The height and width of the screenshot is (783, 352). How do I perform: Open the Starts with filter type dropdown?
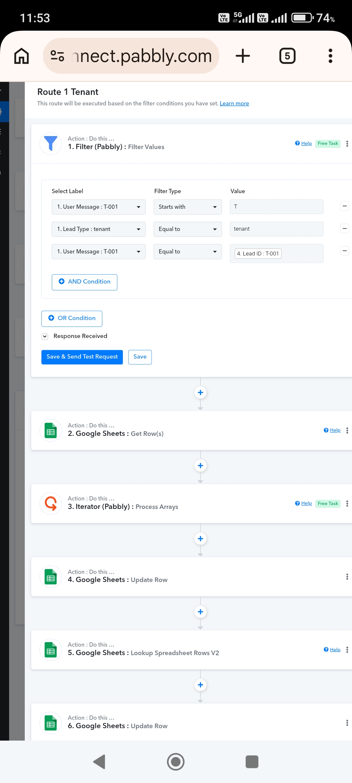pos(188,207)
